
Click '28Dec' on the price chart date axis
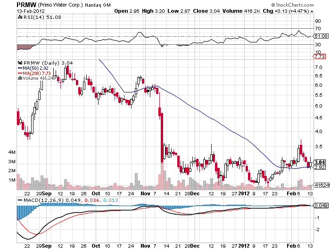click(x=192, y=193)
